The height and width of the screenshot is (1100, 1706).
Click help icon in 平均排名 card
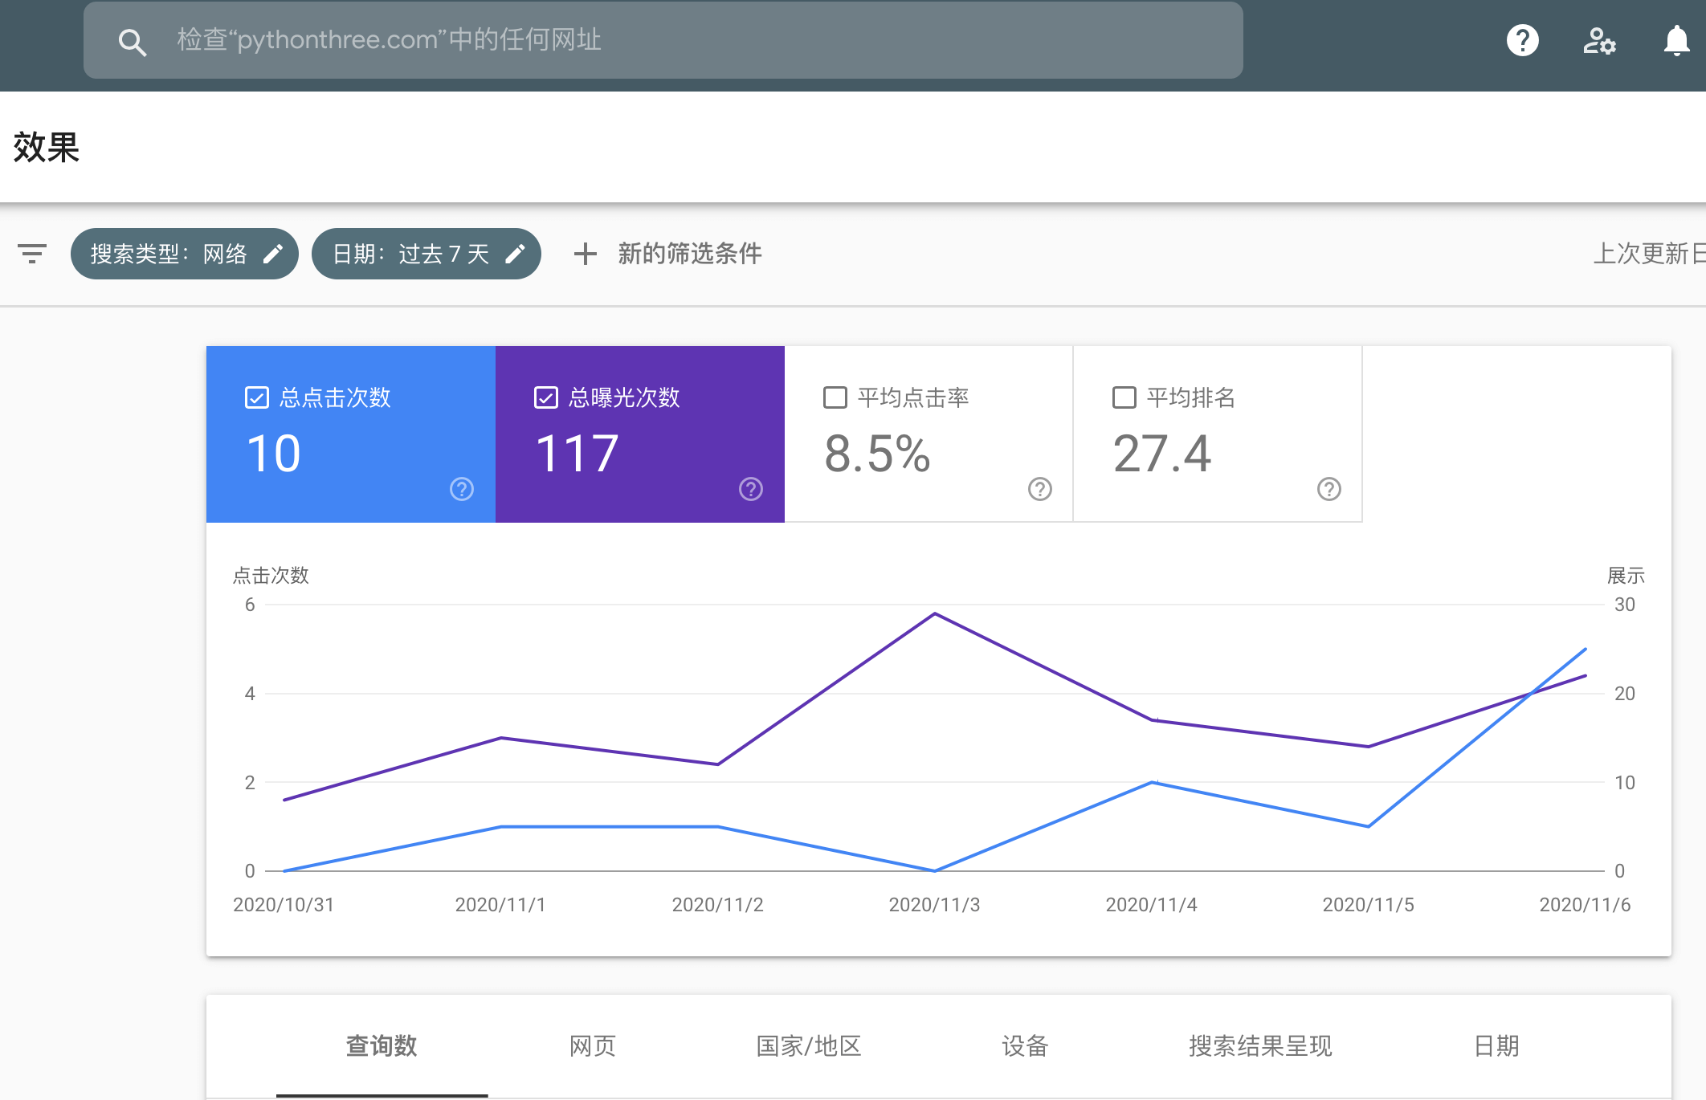click(1329, 489)
